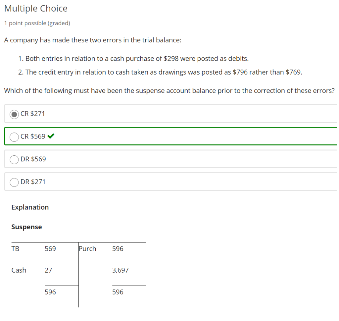This screenshot has height=321, width=339.
Task: Select the CR $271 radio button
Action: [x=14, y=114]
